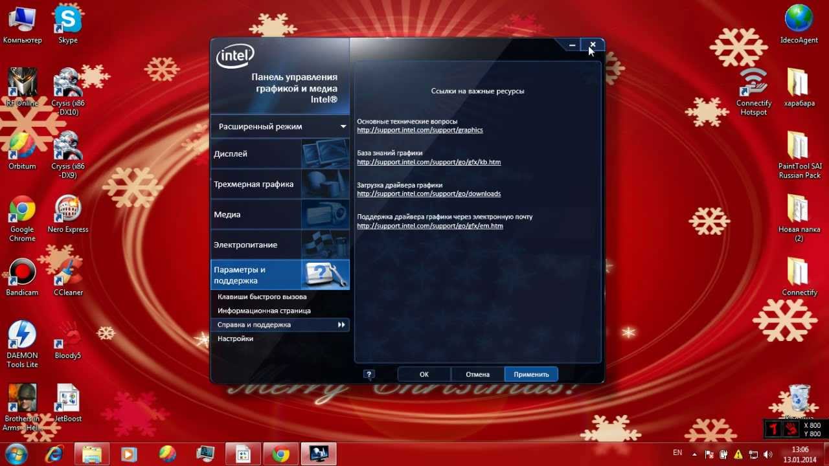Viewport: 829px width, 466px height.
Task: Click the volume speaker tray icon
Action: pyautogui.click(x=767, y=454)
